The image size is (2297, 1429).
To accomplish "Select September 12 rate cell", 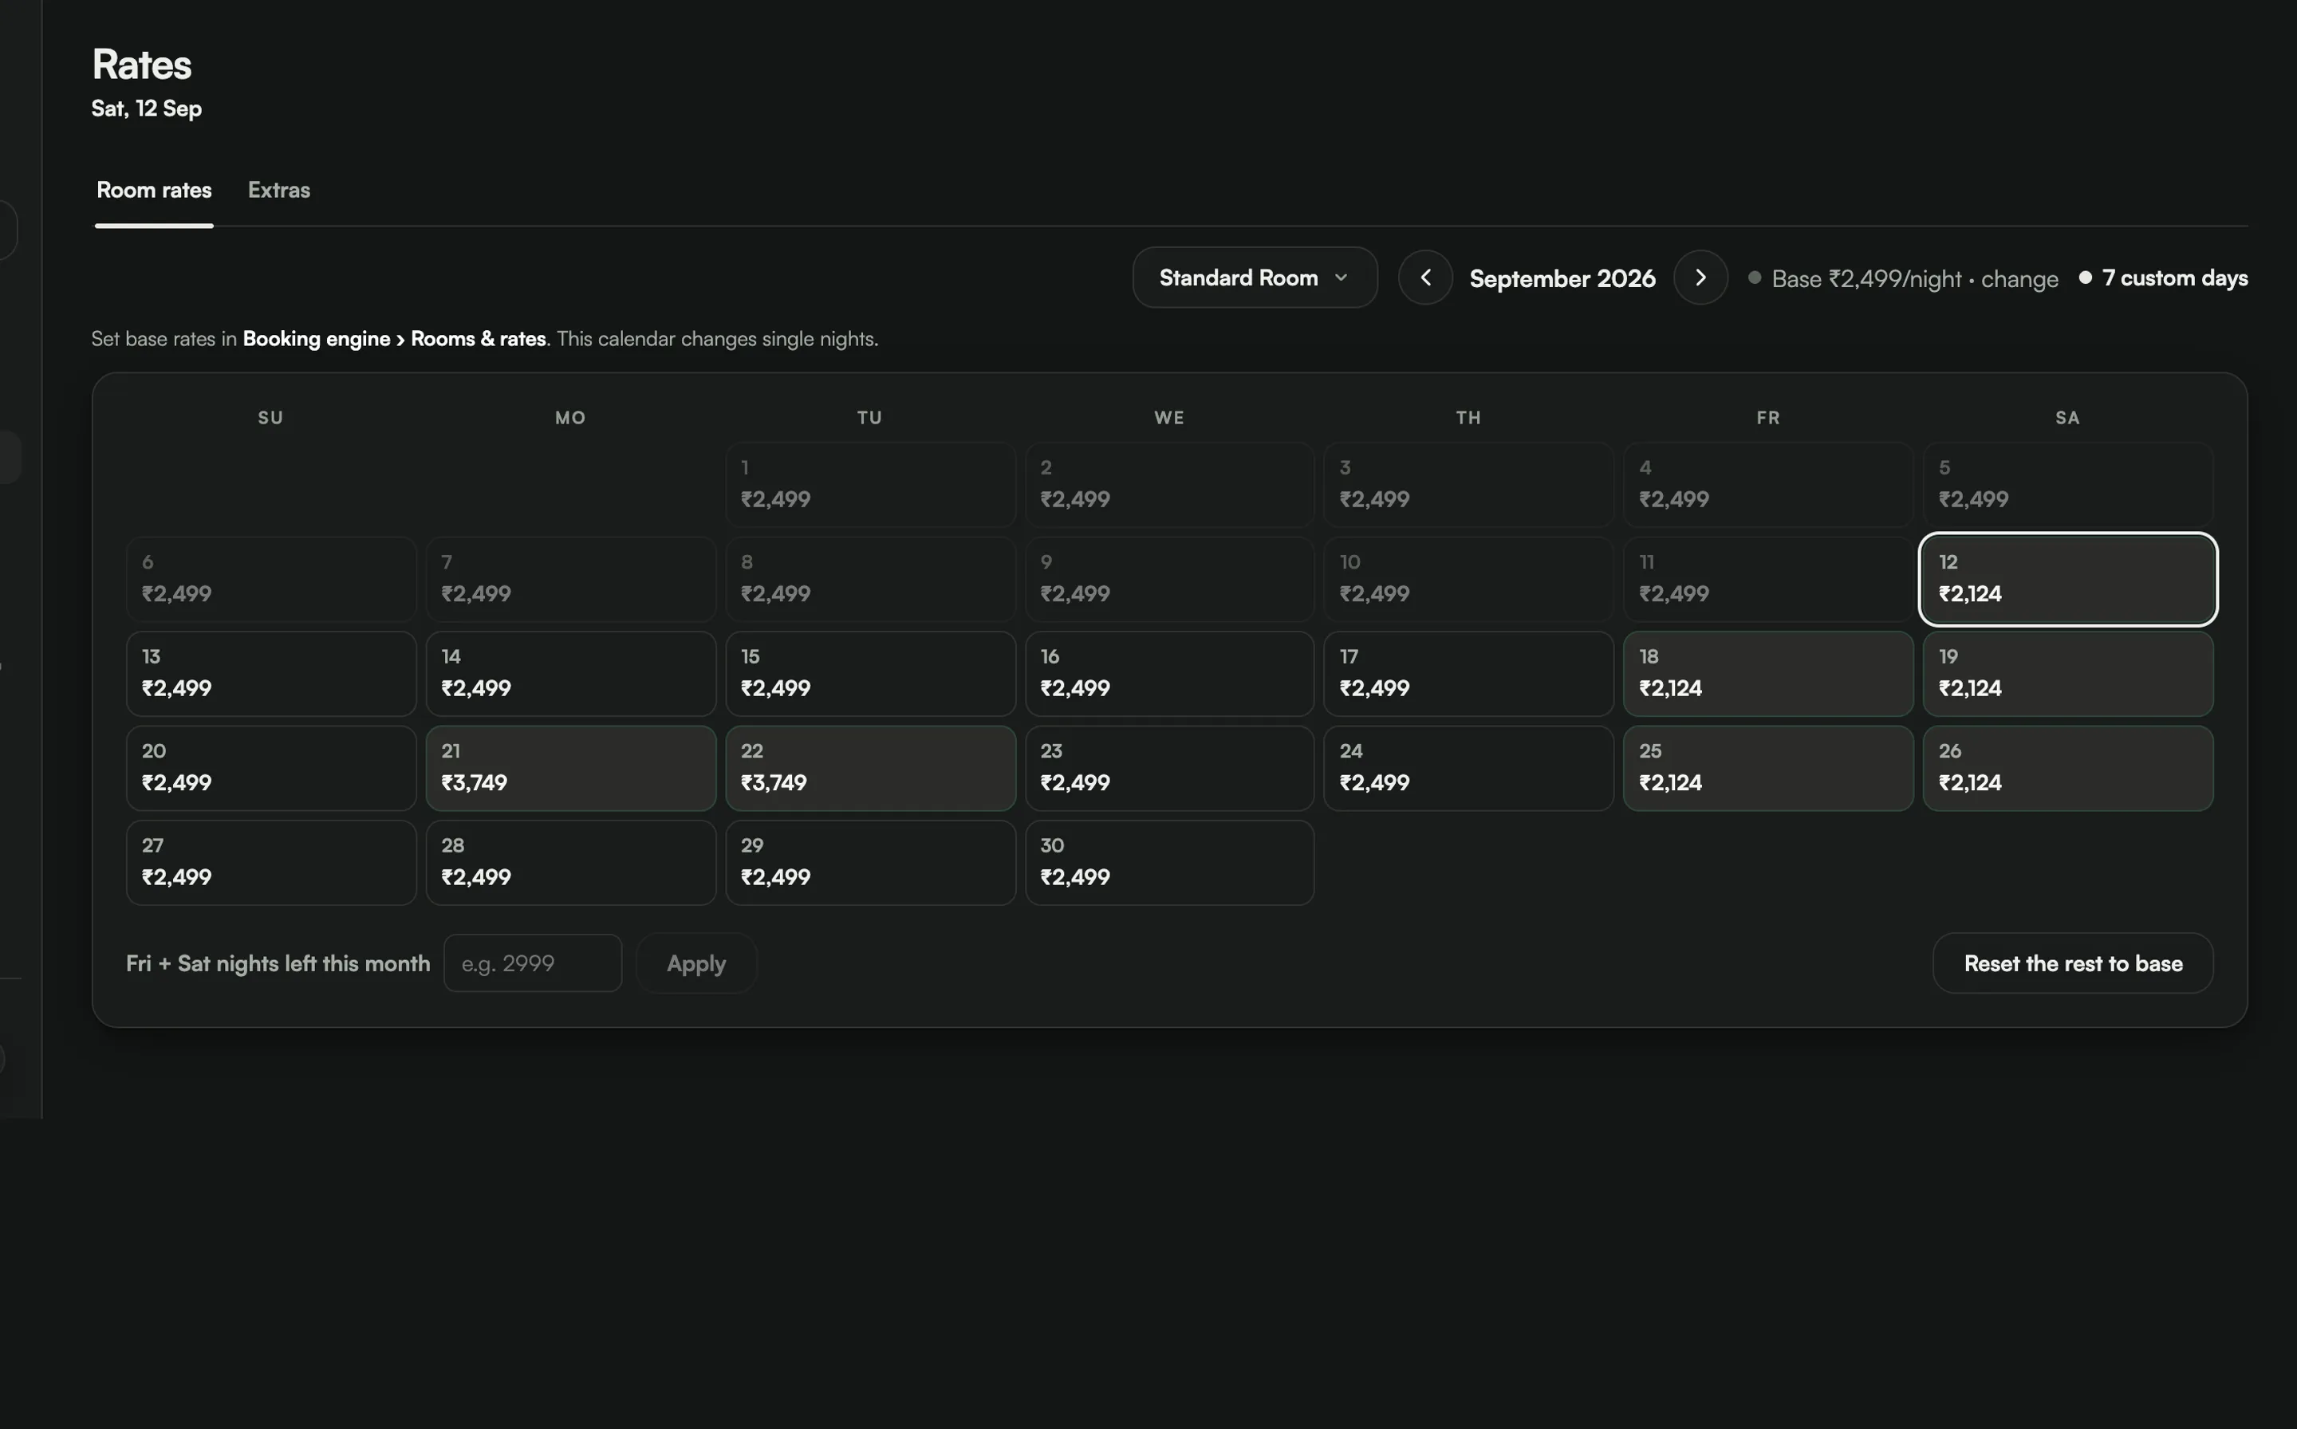I will pos(2067,580).
